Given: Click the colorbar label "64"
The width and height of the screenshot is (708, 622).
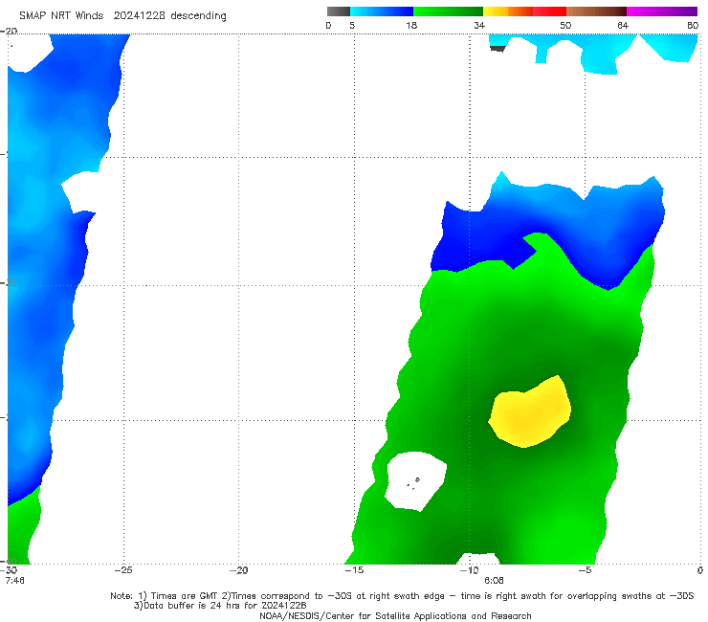Looking at the screenshot, I should [623, 25].
